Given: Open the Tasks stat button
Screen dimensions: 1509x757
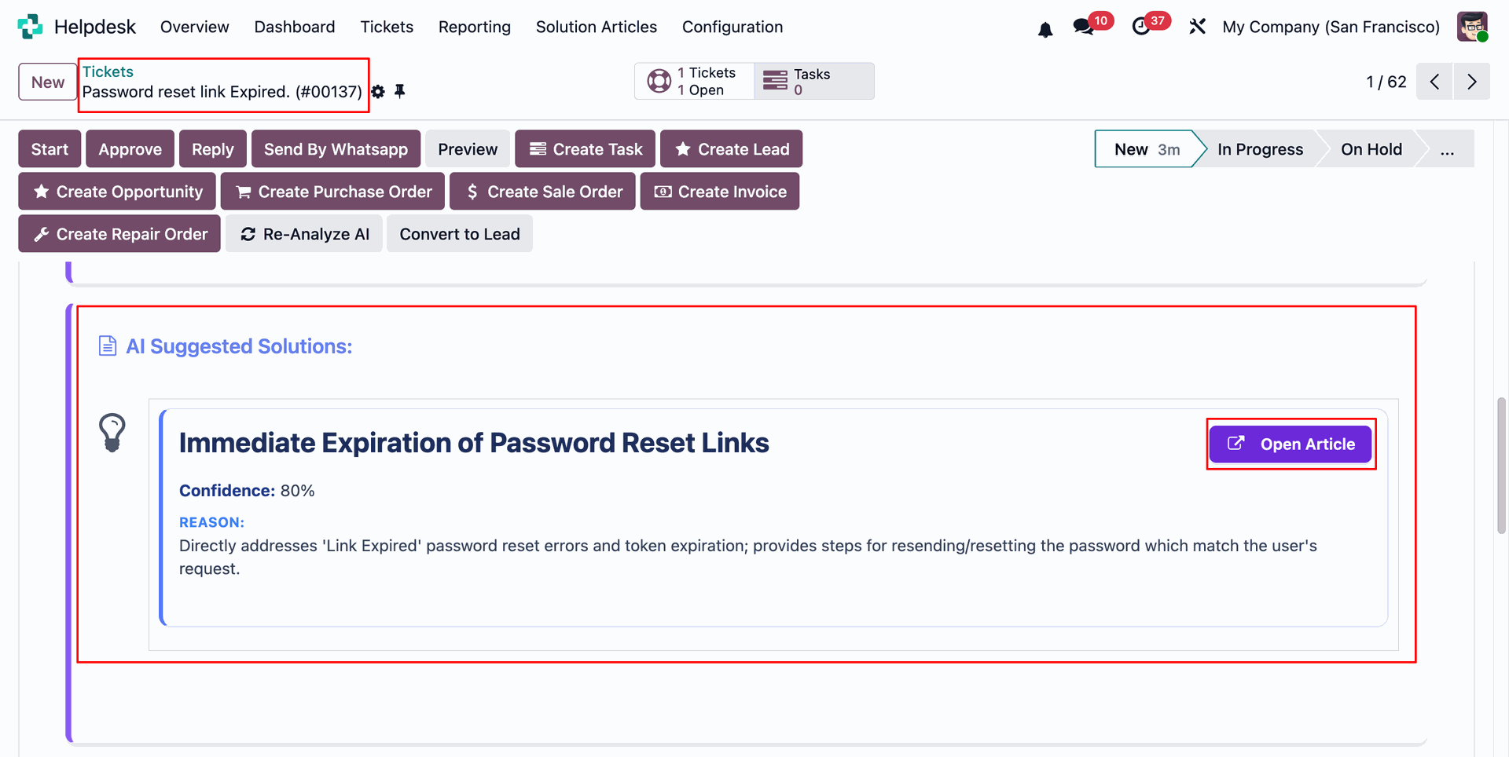Looking at the screenshot, I should 813,82.
